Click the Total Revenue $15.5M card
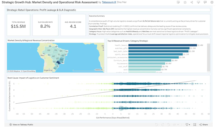 (x=18, y=25)
